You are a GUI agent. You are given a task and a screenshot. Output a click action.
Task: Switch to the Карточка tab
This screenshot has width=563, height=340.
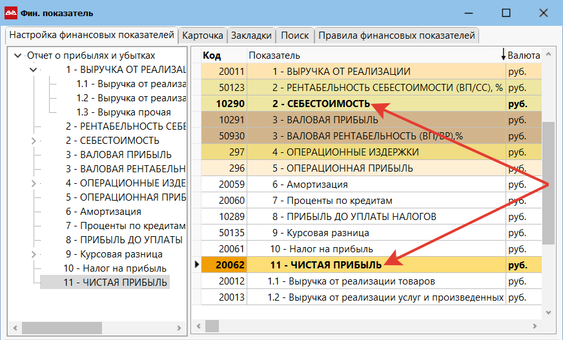(x=203, y=35)
